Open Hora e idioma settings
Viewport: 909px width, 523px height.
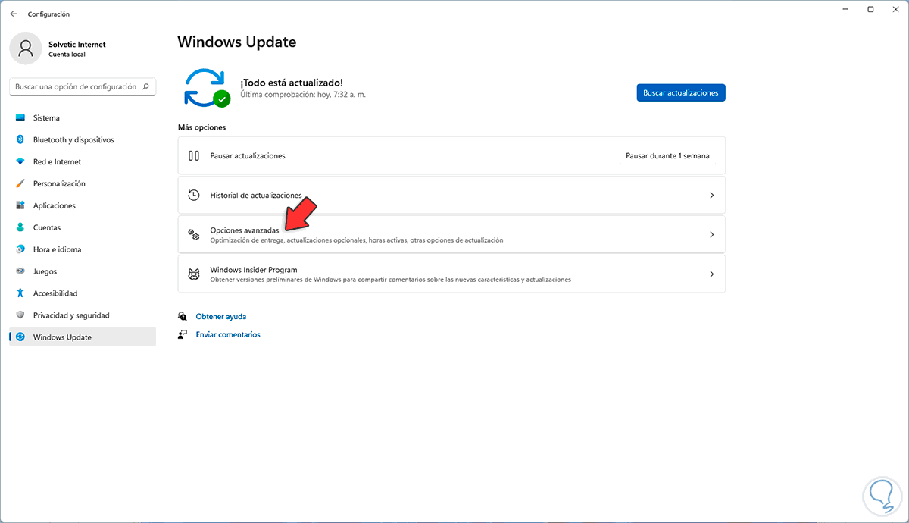(x=83, y=249)
